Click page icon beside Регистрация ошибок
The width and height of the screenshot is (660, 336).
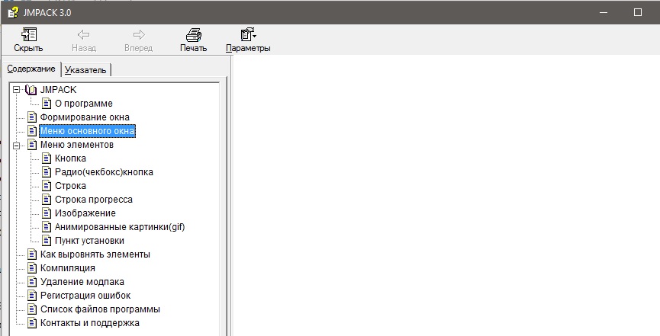[x=32, y=296]
